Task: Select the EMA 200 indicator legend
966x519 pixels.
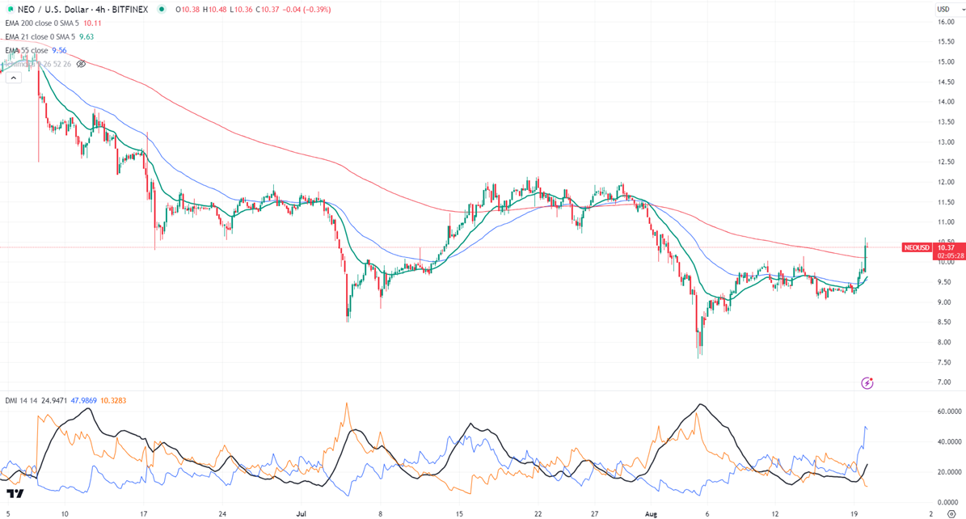Action: [42, 23]
